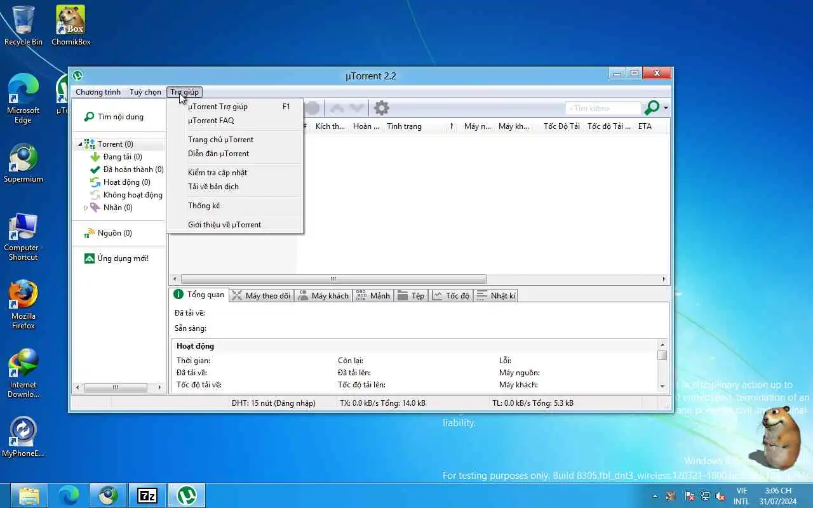
Task: Switch to the Tốc độ tab
Action: 451,296
